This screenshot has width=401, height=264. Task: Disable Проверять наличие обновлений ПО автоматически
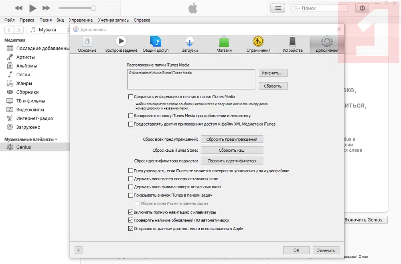point(131,220)
